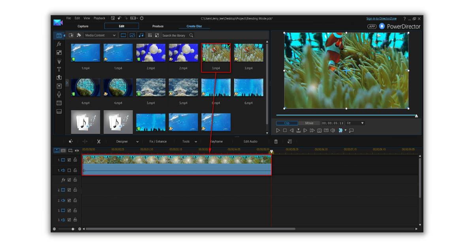Take a snapshot using the camera icon
The width and height of the screenshot is (474, 248).
pyautogui.click(x=319, y=130)
